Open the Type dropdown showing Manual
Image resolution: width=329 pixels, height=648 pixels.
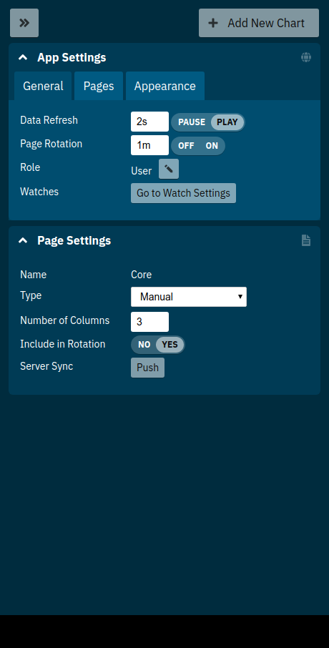189,297
